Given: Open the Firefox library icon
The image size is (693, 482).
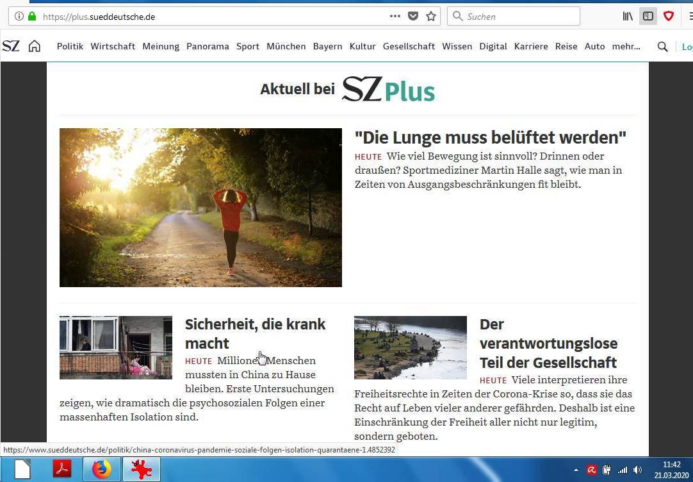Looking at the screenshot, I should pyautogui.click(x=628, y=16).
